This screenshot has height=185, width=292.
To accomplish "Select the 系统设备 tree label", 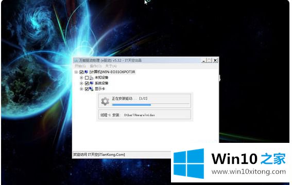I will pos(101,83).
